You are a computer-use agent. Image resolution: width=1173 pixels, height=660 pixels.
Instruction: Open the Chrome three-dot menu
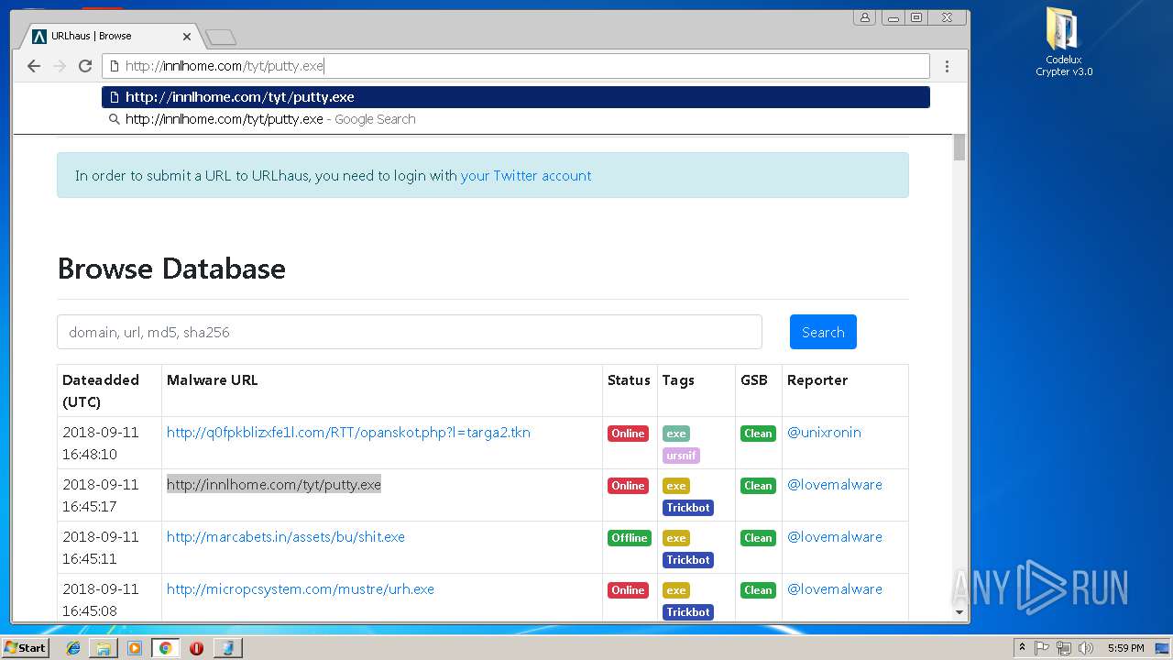coord(947,66)
